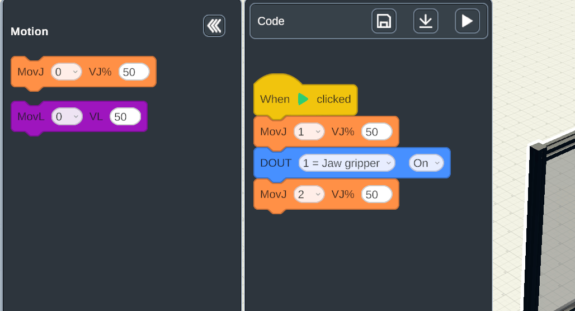The image size is (575, 311).
Task: Open point dropdown in palette MovL block
Action: pos(67,116)
